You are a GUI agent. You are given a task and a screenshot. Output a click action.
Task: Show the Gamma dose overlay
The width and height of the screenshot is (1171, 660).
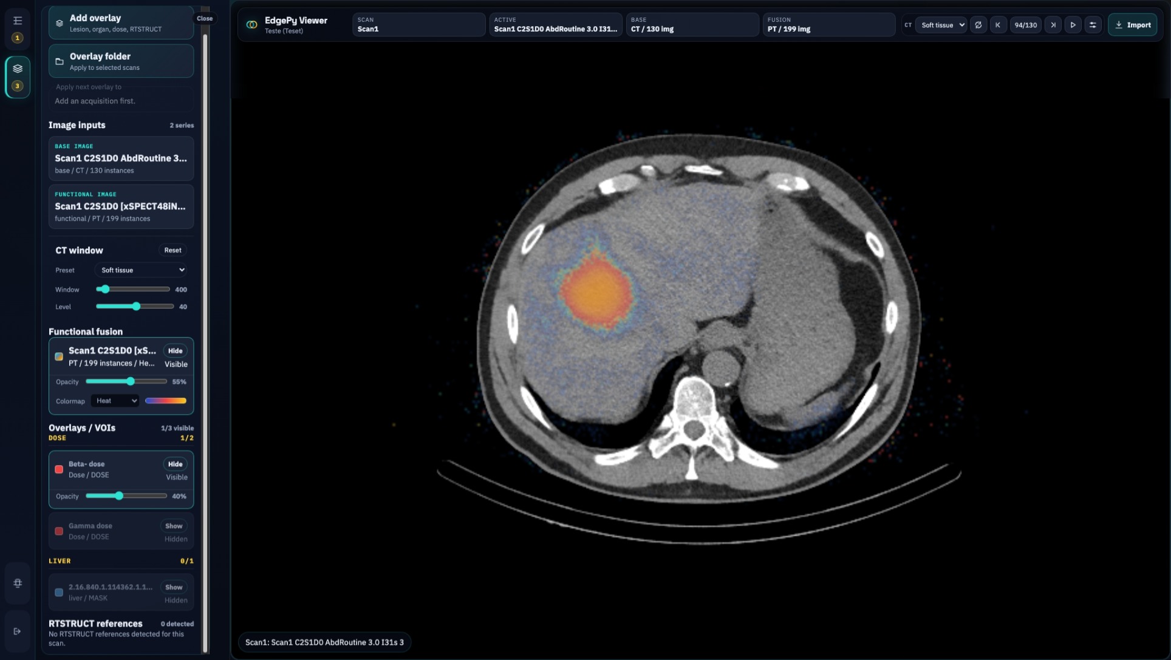click(x=174, y=526)
